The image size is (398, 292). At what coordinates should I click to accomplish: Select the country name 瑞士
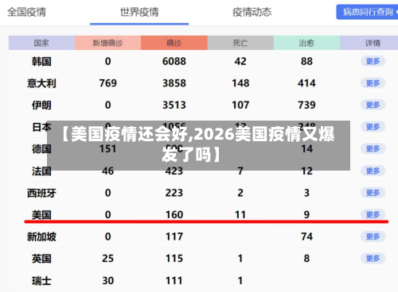point(41,281)
